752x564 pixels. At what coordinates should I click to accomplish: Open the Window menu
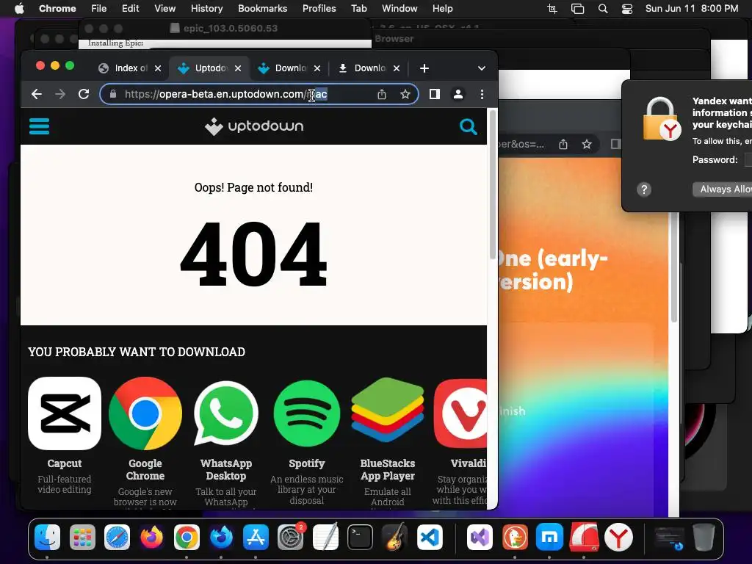tap(399, 8)
